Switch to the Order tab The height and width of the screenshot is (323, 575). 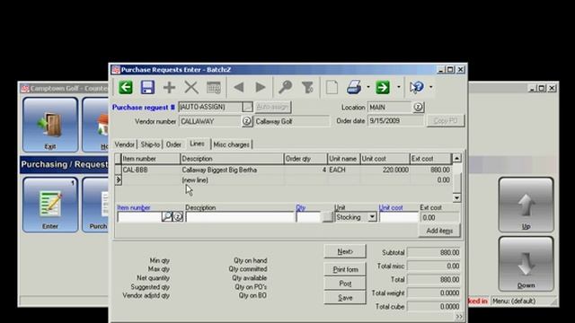coord(173,144)
